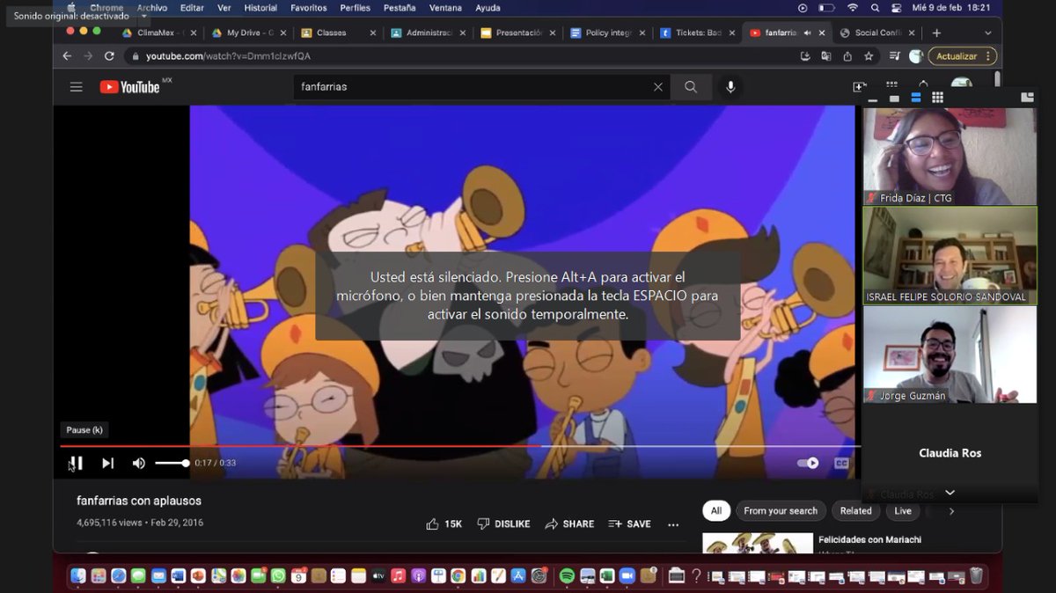Image resolution: width=1056 pixels, height=593 pixels.
Task: Open Sonido original desactivado dropdown
Action: (144, 16)
